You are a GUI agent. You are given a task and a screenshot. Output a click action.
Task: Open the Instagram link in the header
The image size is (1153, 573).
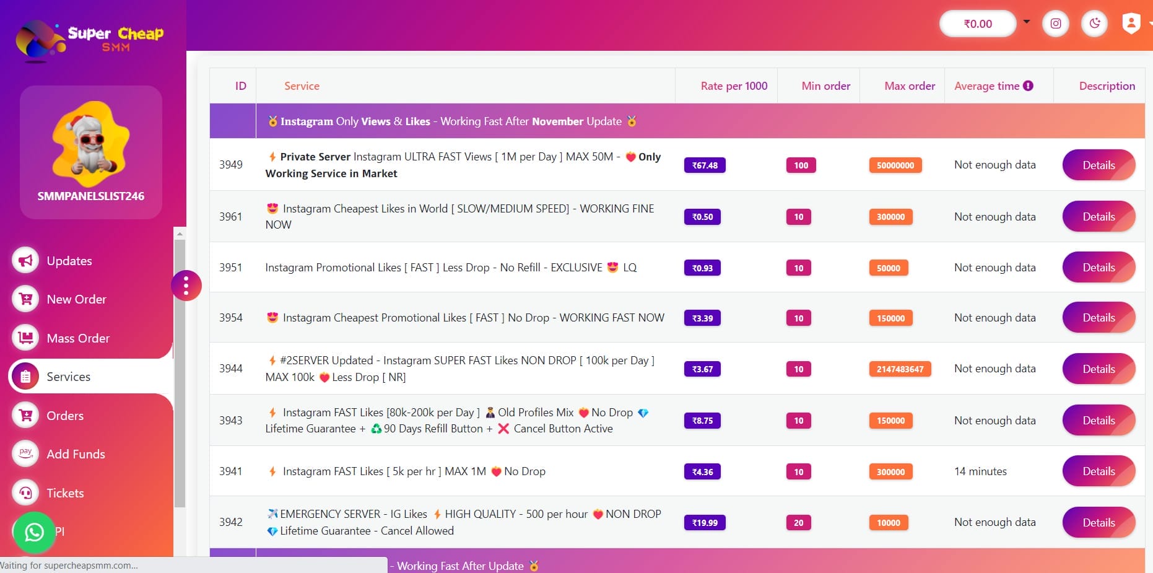pyautogui.click(x=1056, y=24)
